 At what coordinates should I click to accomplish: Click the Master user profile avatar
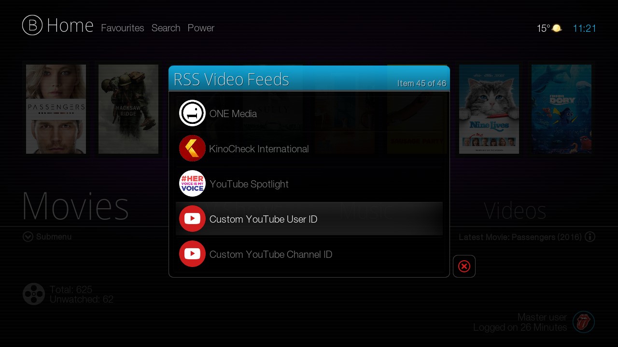pyautogui.click(x=583, y=322)
